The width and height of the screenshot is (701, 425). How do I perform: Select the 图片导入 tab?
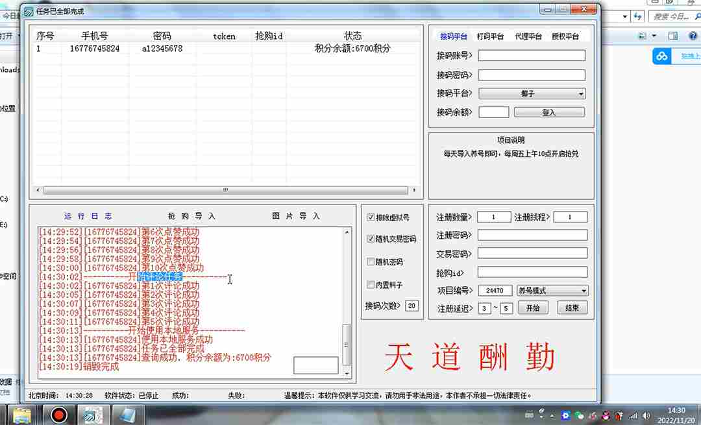(x=295, y=216)
